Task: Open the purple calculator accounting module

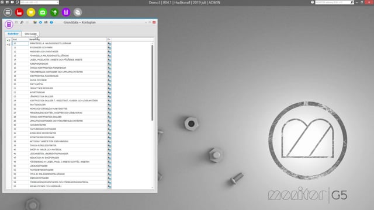Action: [x=66, y=12]
